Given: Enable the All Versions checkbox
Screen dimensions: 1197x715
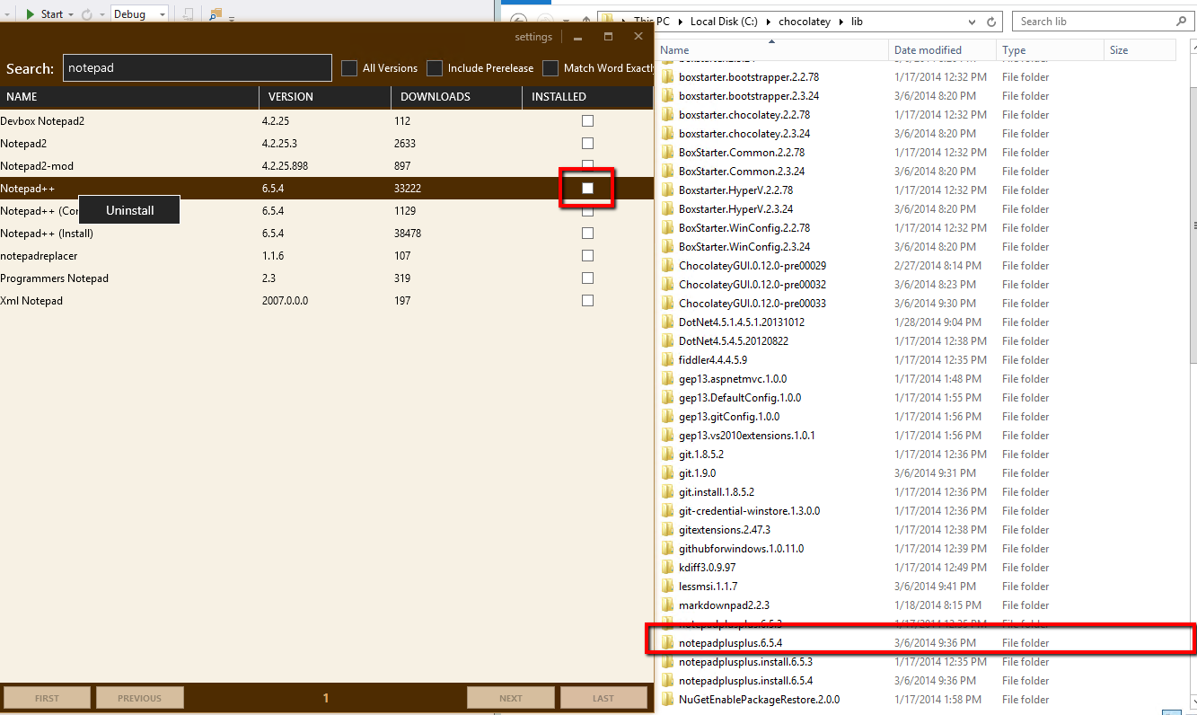Looking at the screenshot, I should click(x=349, y=68).
